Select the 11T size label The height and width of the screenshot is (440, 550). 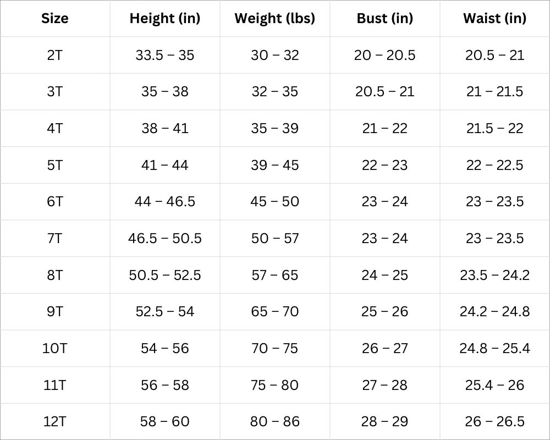55,385
